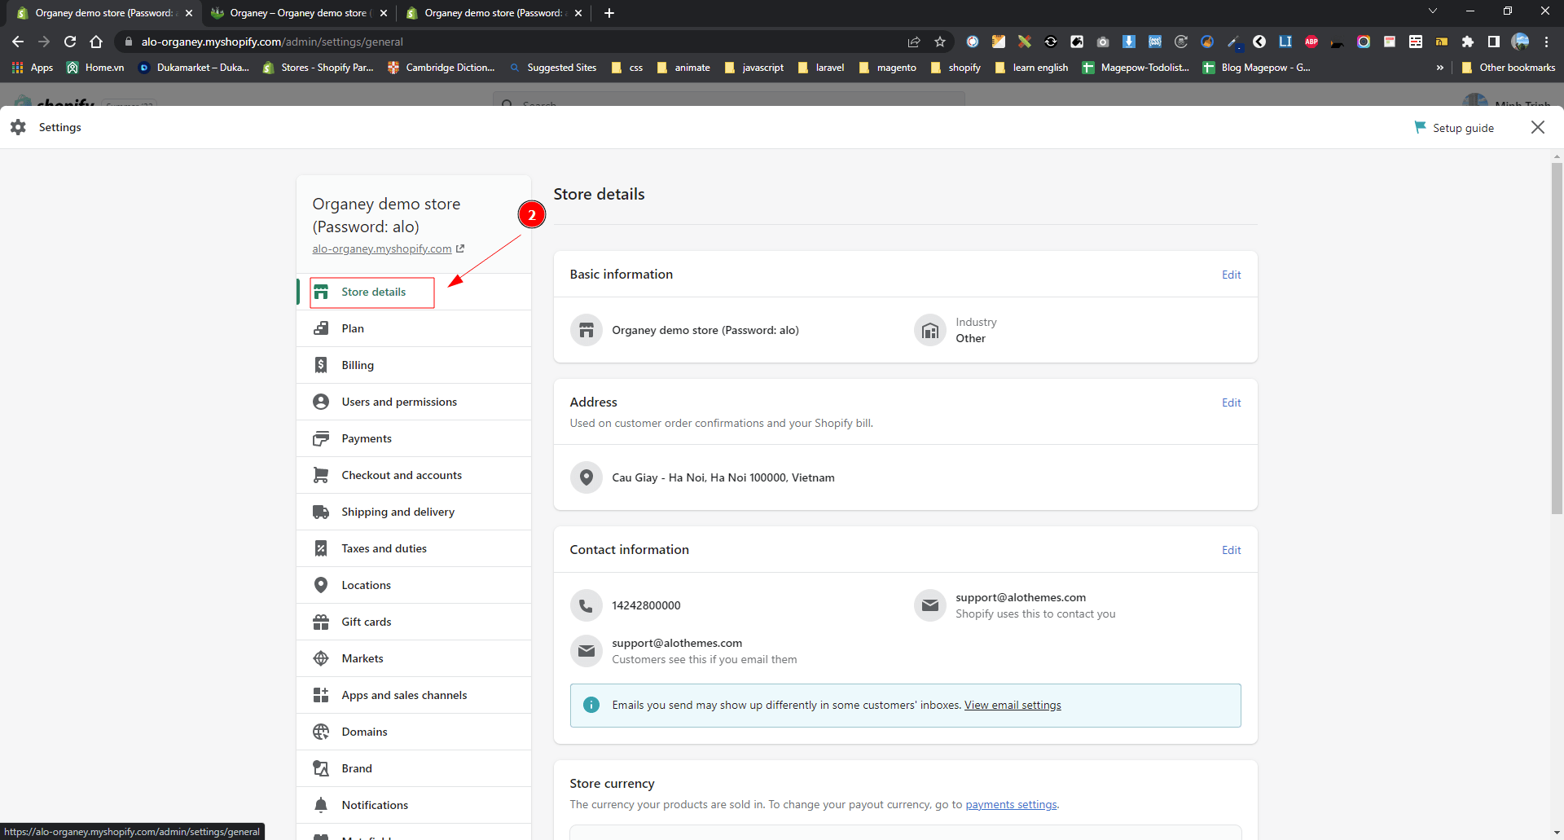Open the Setup guide
Viewport: 1564px width, 840px height.
click(1462, 128)
